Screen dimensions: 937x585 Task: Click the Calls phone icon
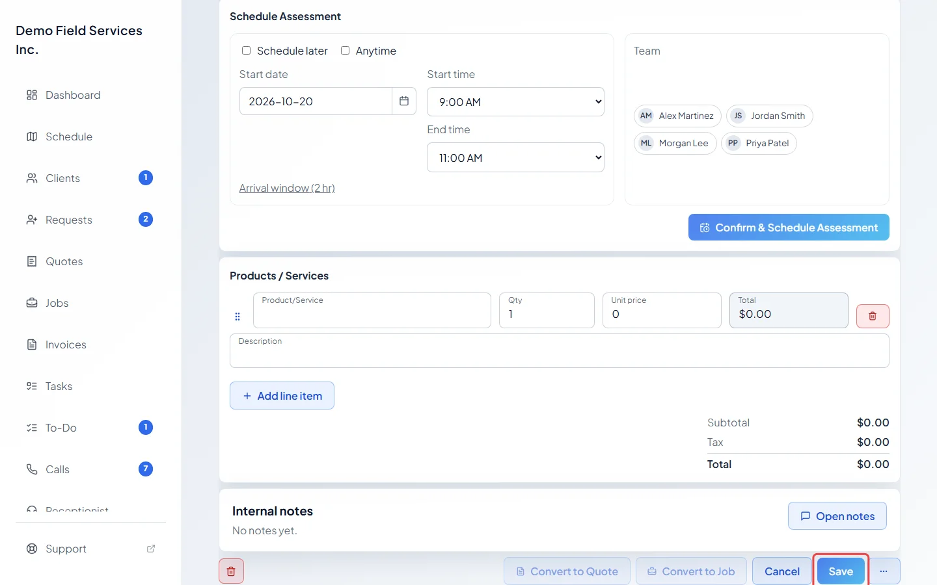32,469
